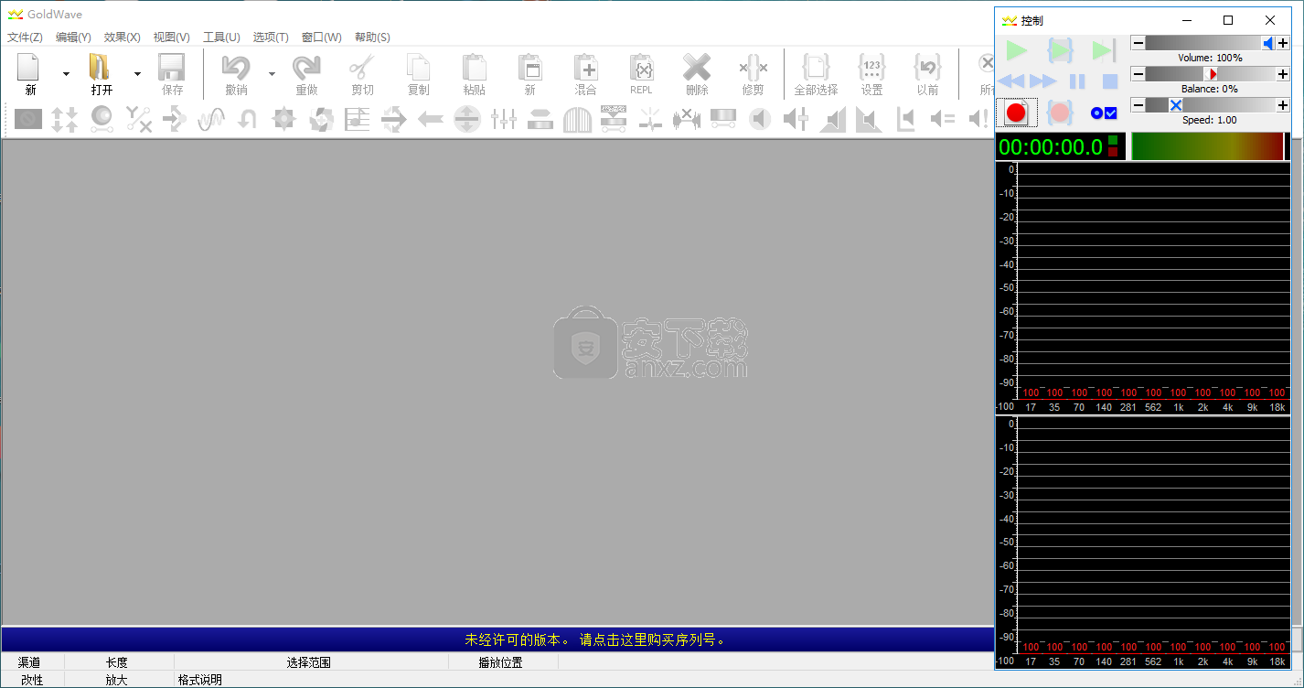This screenshot has height=688, width=1304.
Task: Open the 编辑(Y) menu
Action: (73, 38)
